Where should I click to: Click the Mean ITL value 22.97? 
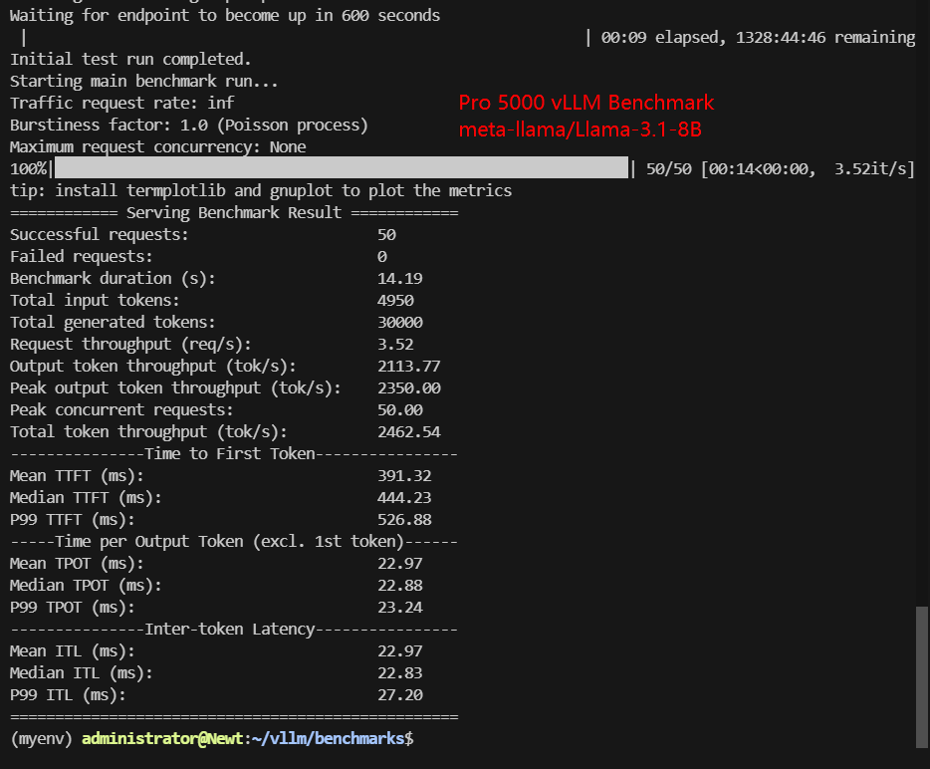tap(399, 652)
